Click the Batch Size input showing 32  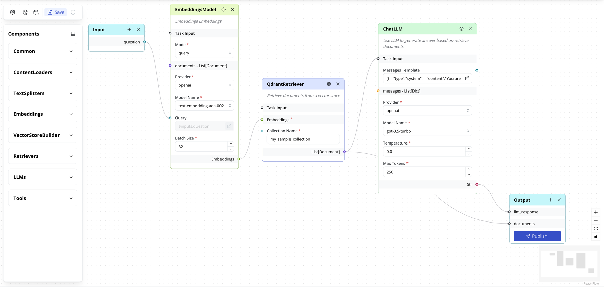(202, 147)
